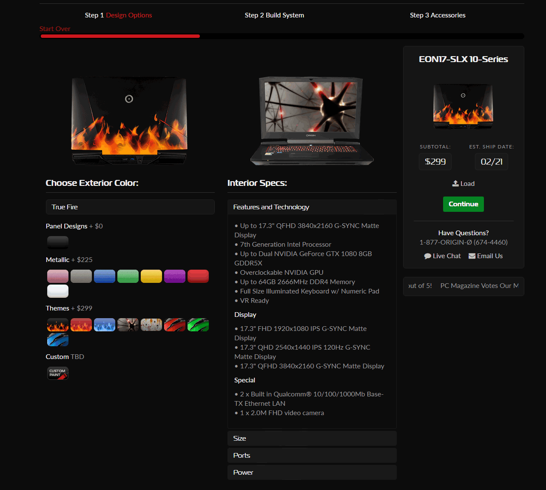546x490 pixels.
Task: Choose the green claw rip theme
Action: (198, 325)
